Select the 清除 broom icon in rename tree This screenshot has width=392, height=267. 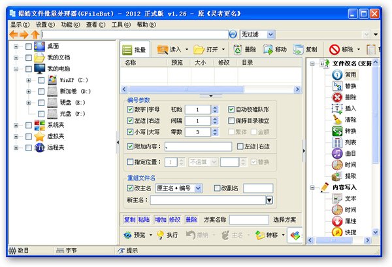(337, 120)
